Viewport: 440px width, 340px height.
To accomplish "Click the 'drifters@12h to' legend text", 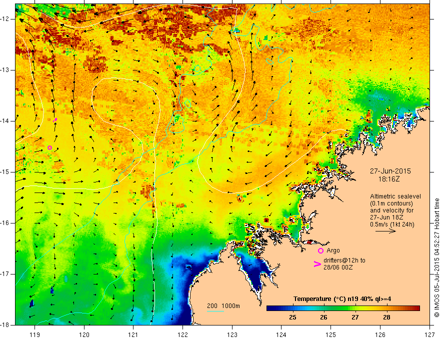I will tap(344, 260).
